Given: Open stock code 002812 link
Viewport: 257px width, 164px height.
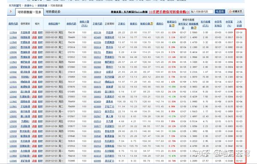Looking at the screenshot, I should (x=97, y=57).
